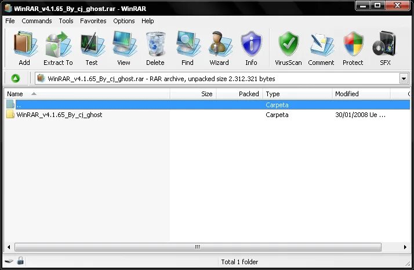Open the Tools menu
Screen dimensions: 414x270
pos(66,21)
